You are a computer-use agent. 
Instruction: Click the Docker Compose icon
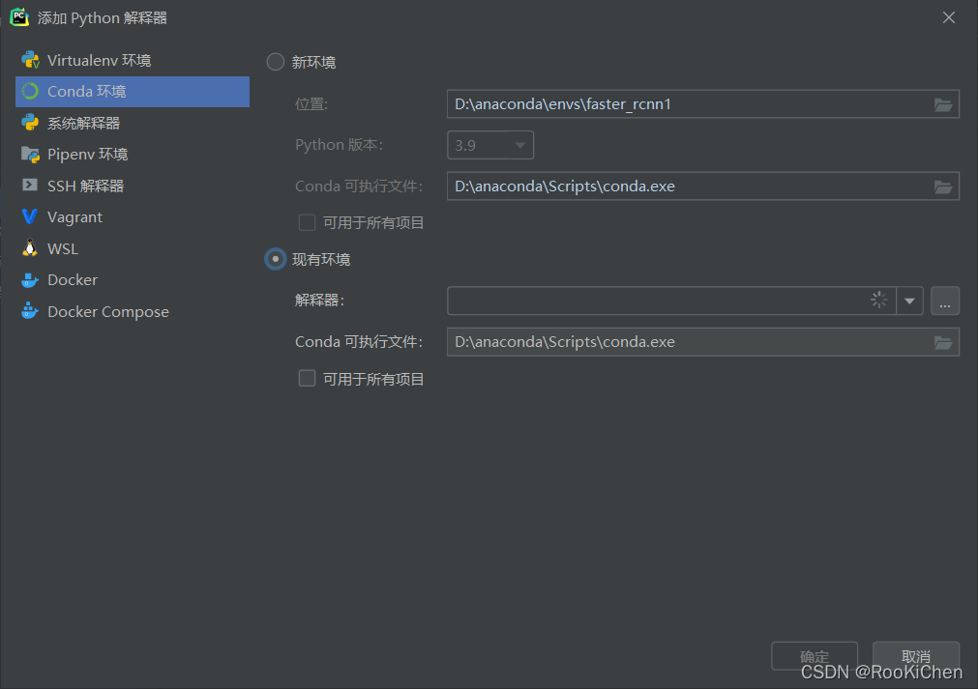pos(29,311)
